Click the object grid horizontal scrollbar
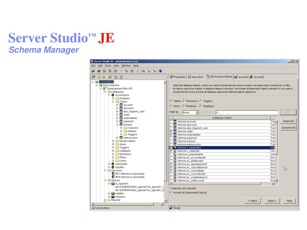The image size is (307, 230). (x=222, y=184)
